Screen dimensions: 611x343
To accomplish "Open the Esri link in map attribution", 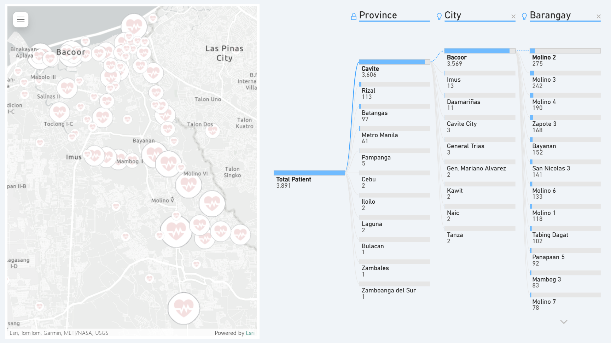I will tap(250, 333).
